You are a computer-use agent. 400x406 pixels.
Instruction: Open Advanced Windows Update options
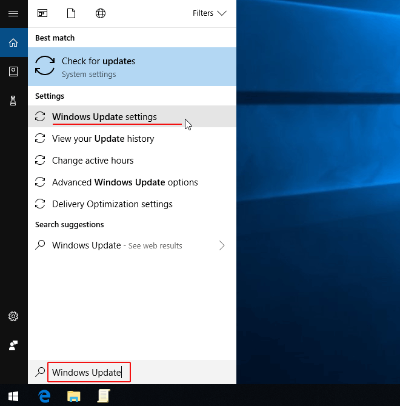(132, 182)
